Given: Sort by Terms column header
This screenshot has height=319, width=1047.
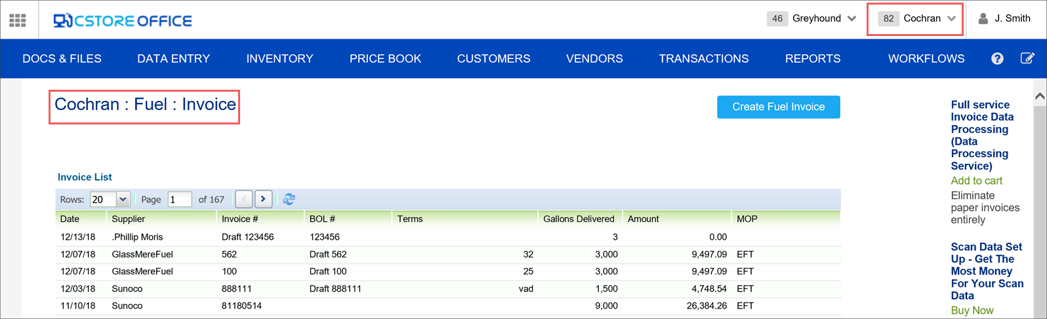Looking at the screenshot, I should coord(410,219).
